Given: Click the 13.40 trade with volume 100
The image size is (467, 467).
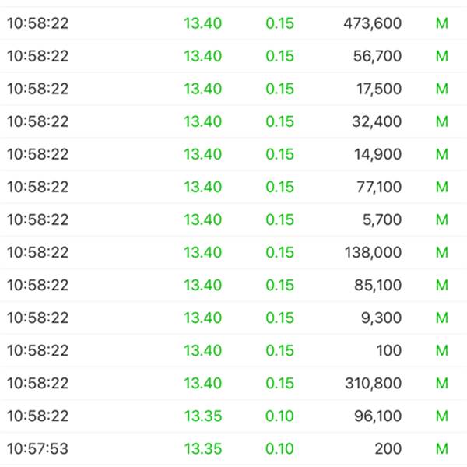Looking at the screenshot, I should (233, 350).
